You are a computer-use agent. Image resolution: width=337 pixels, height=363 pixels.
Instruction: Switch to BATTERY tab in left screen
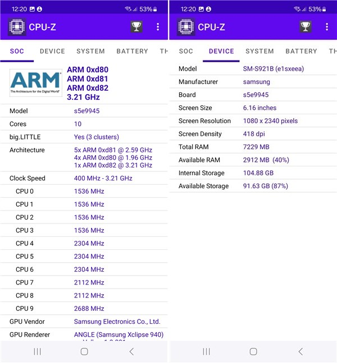[x=133, y=51]
